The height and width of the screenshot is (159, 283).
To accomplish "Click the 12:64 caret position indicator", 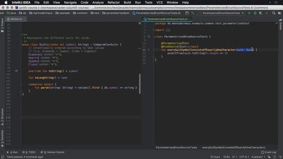I will point(226,157).
